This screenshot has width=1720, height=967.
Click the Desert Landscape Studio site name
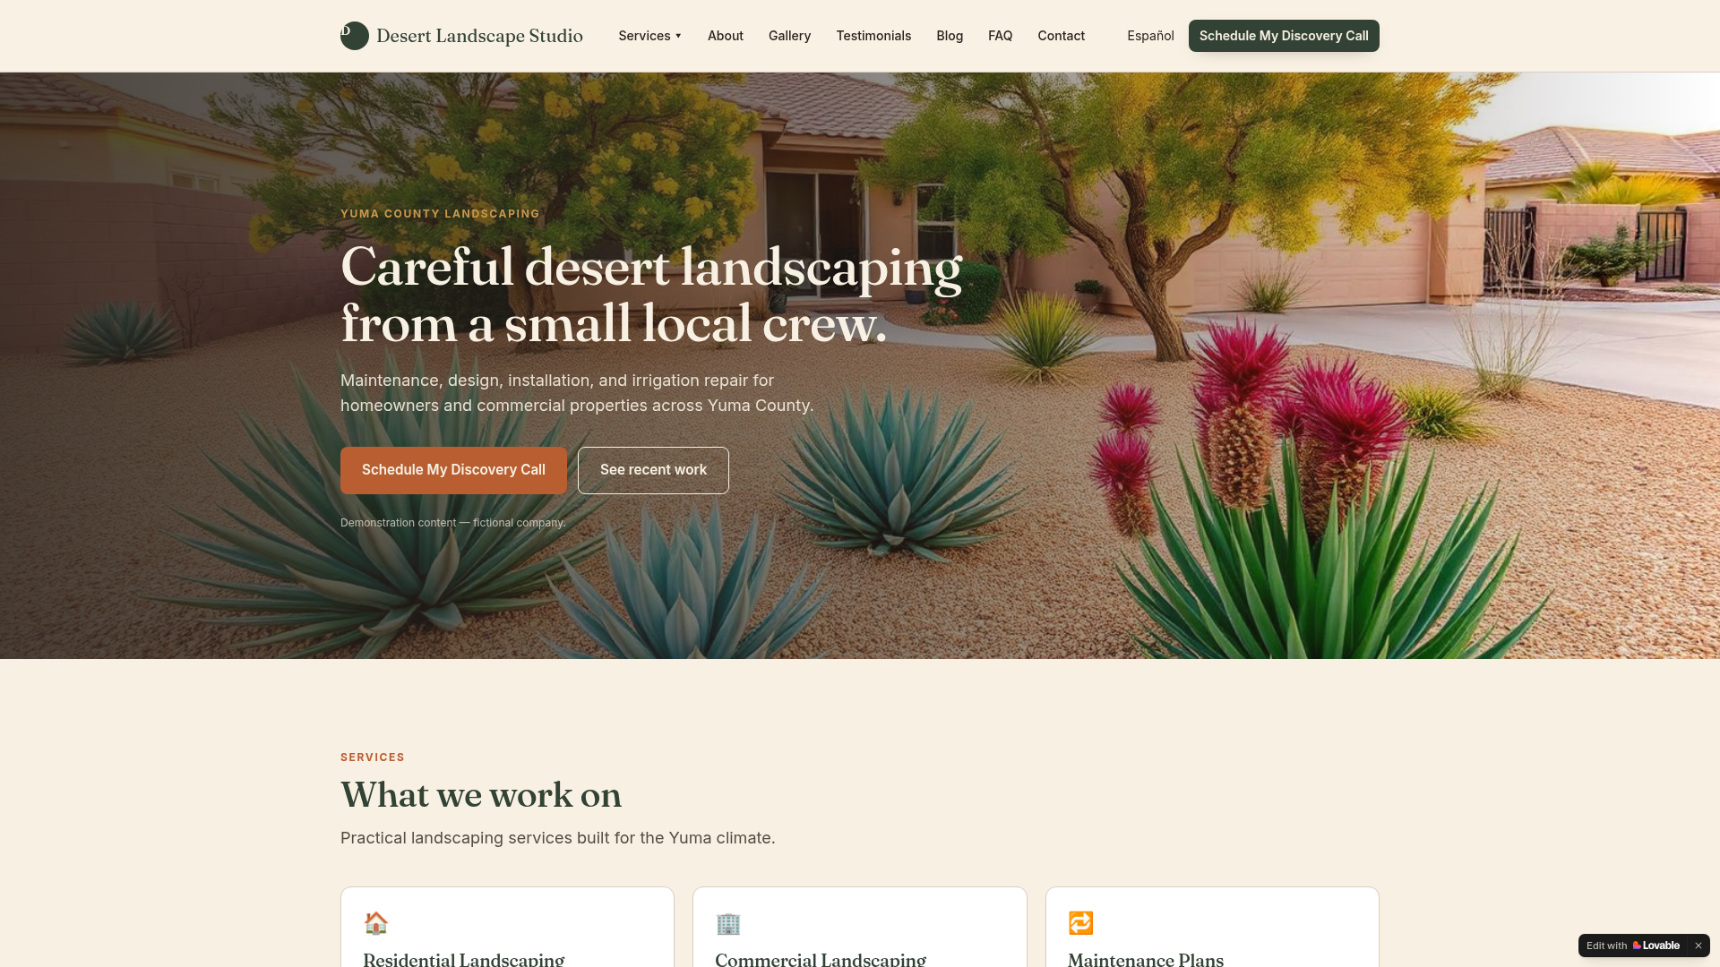coord(479,36)
